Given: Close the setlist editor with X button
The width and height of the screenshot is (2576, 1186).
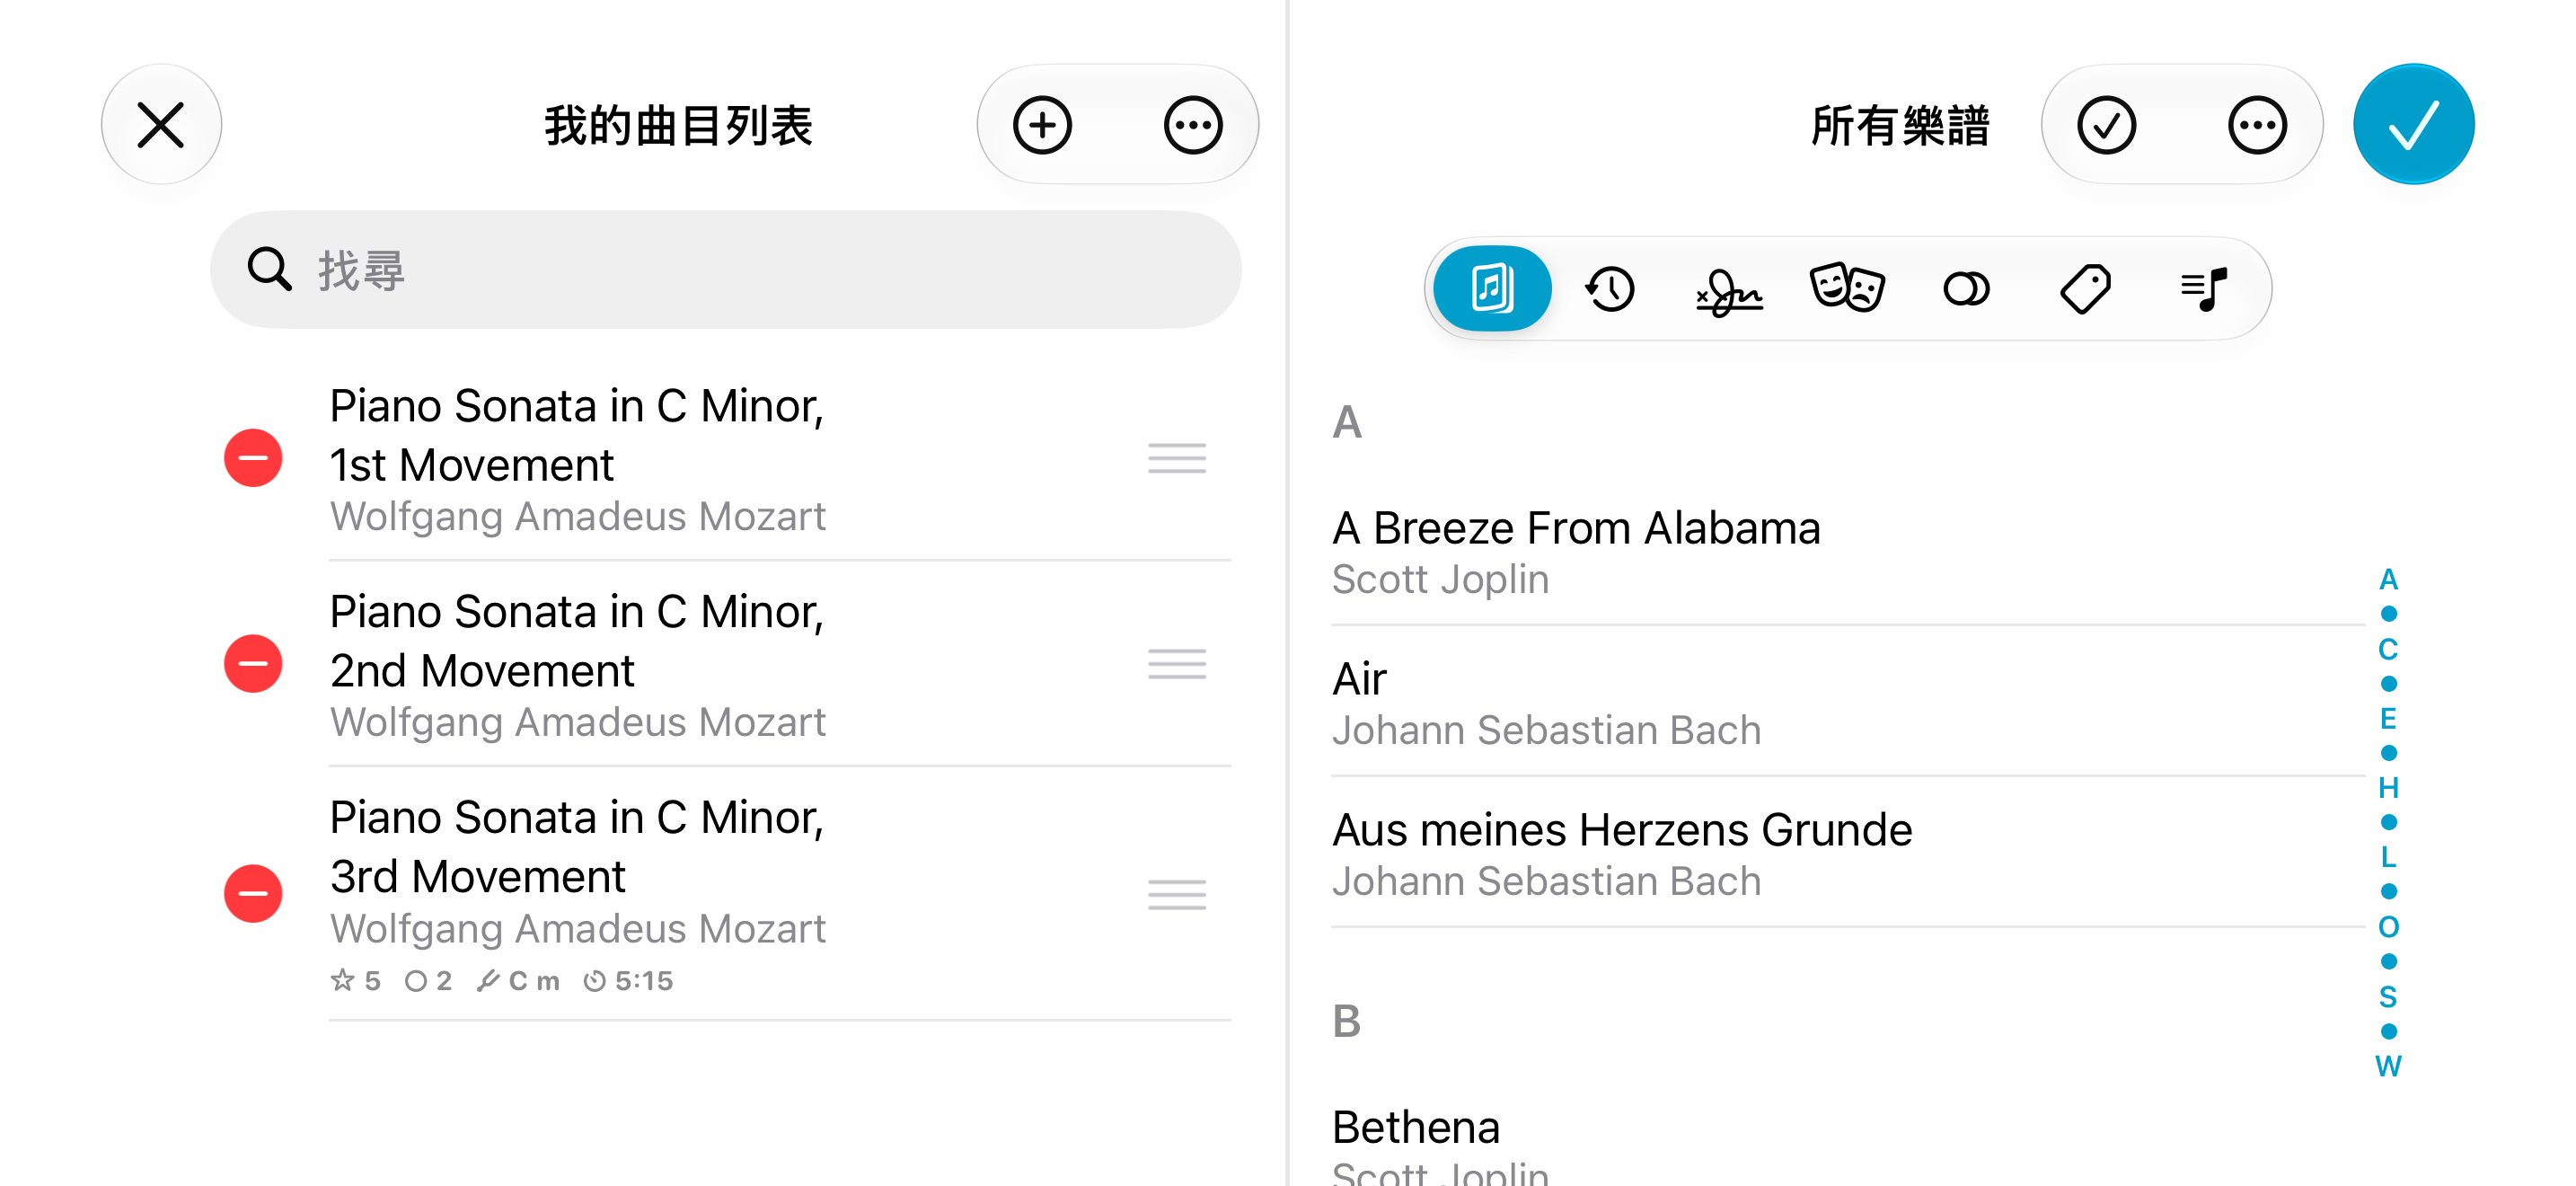Looking at the screenshot, I should point(161,125).
